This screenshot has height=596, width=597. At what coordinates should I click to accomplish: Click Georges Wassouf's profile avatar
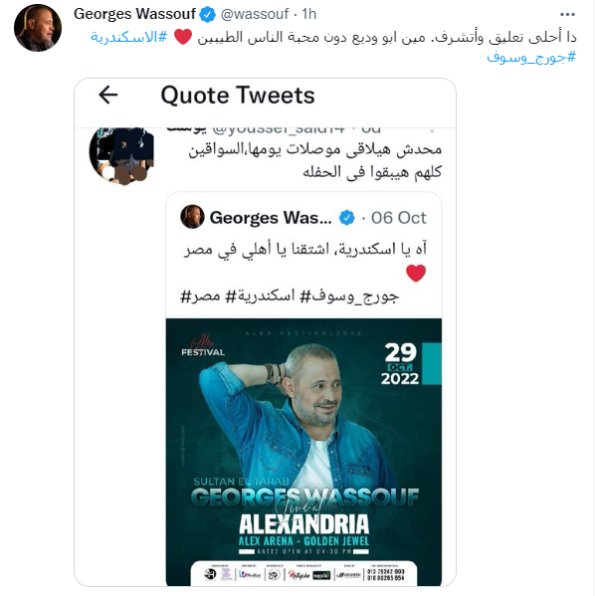click(x=38, y=28)
